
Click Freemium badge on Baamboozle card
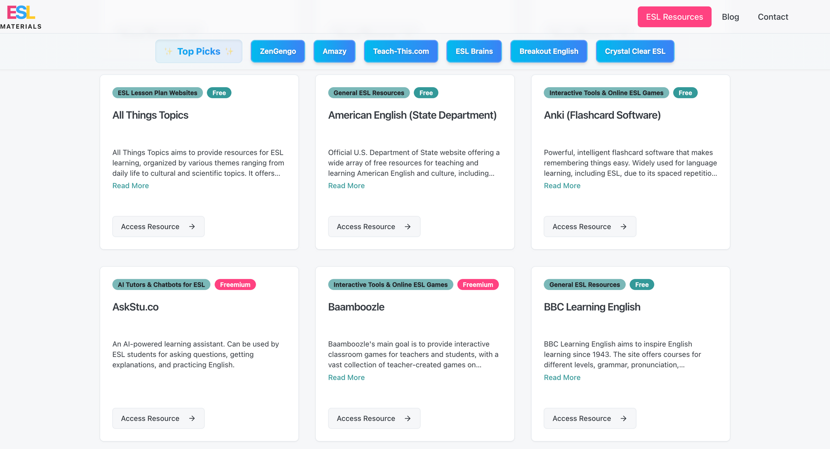[x=478, y=285]
